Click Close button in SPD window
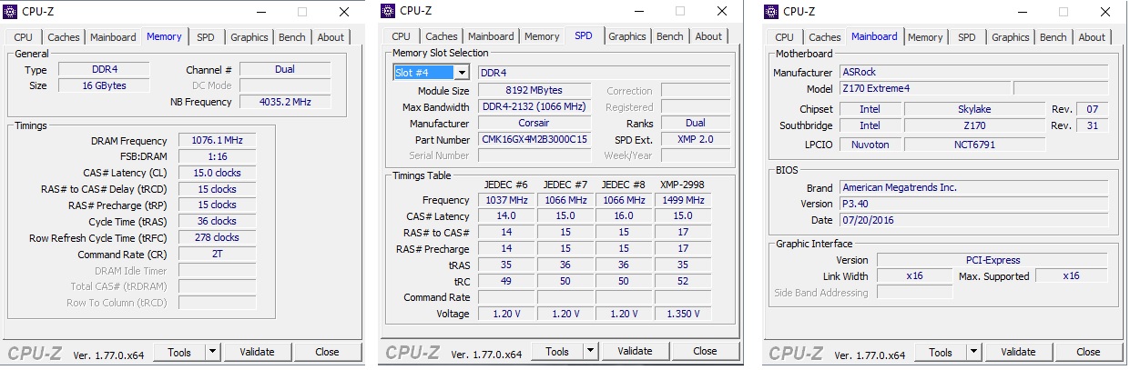 [x=705, y=352]
